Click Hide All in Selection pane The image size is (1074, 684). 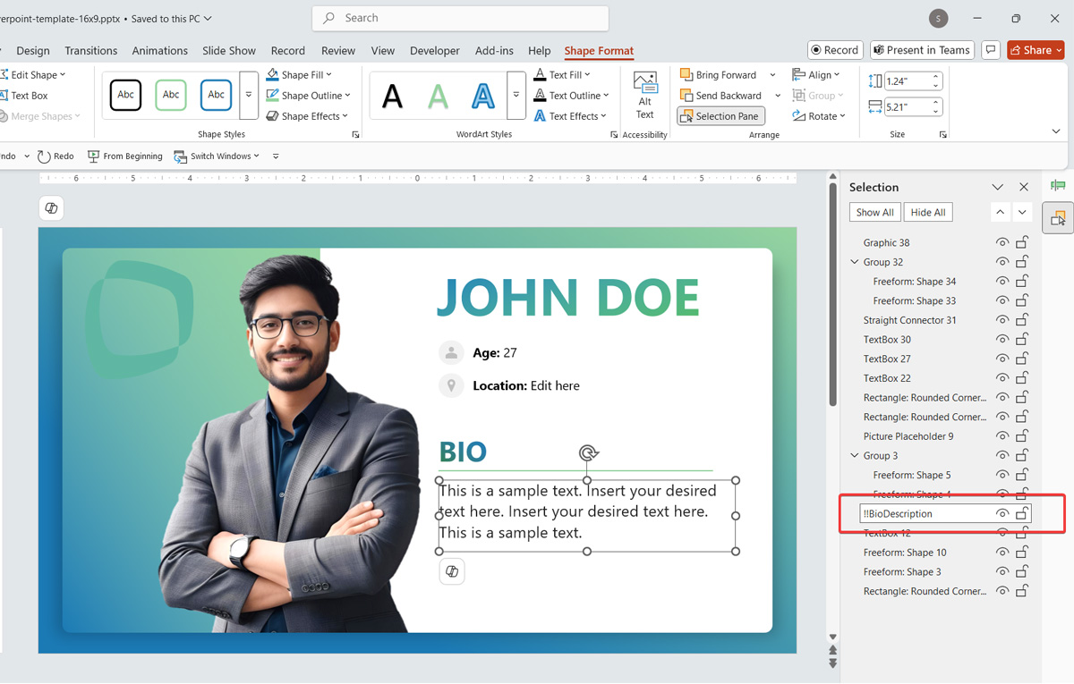(928, 213)
